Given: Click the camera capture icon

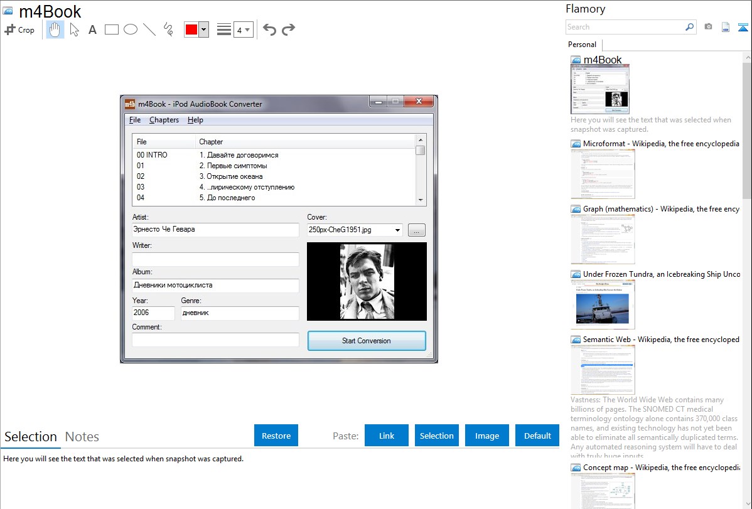Looking at the screenshot, I should [708, 27].
